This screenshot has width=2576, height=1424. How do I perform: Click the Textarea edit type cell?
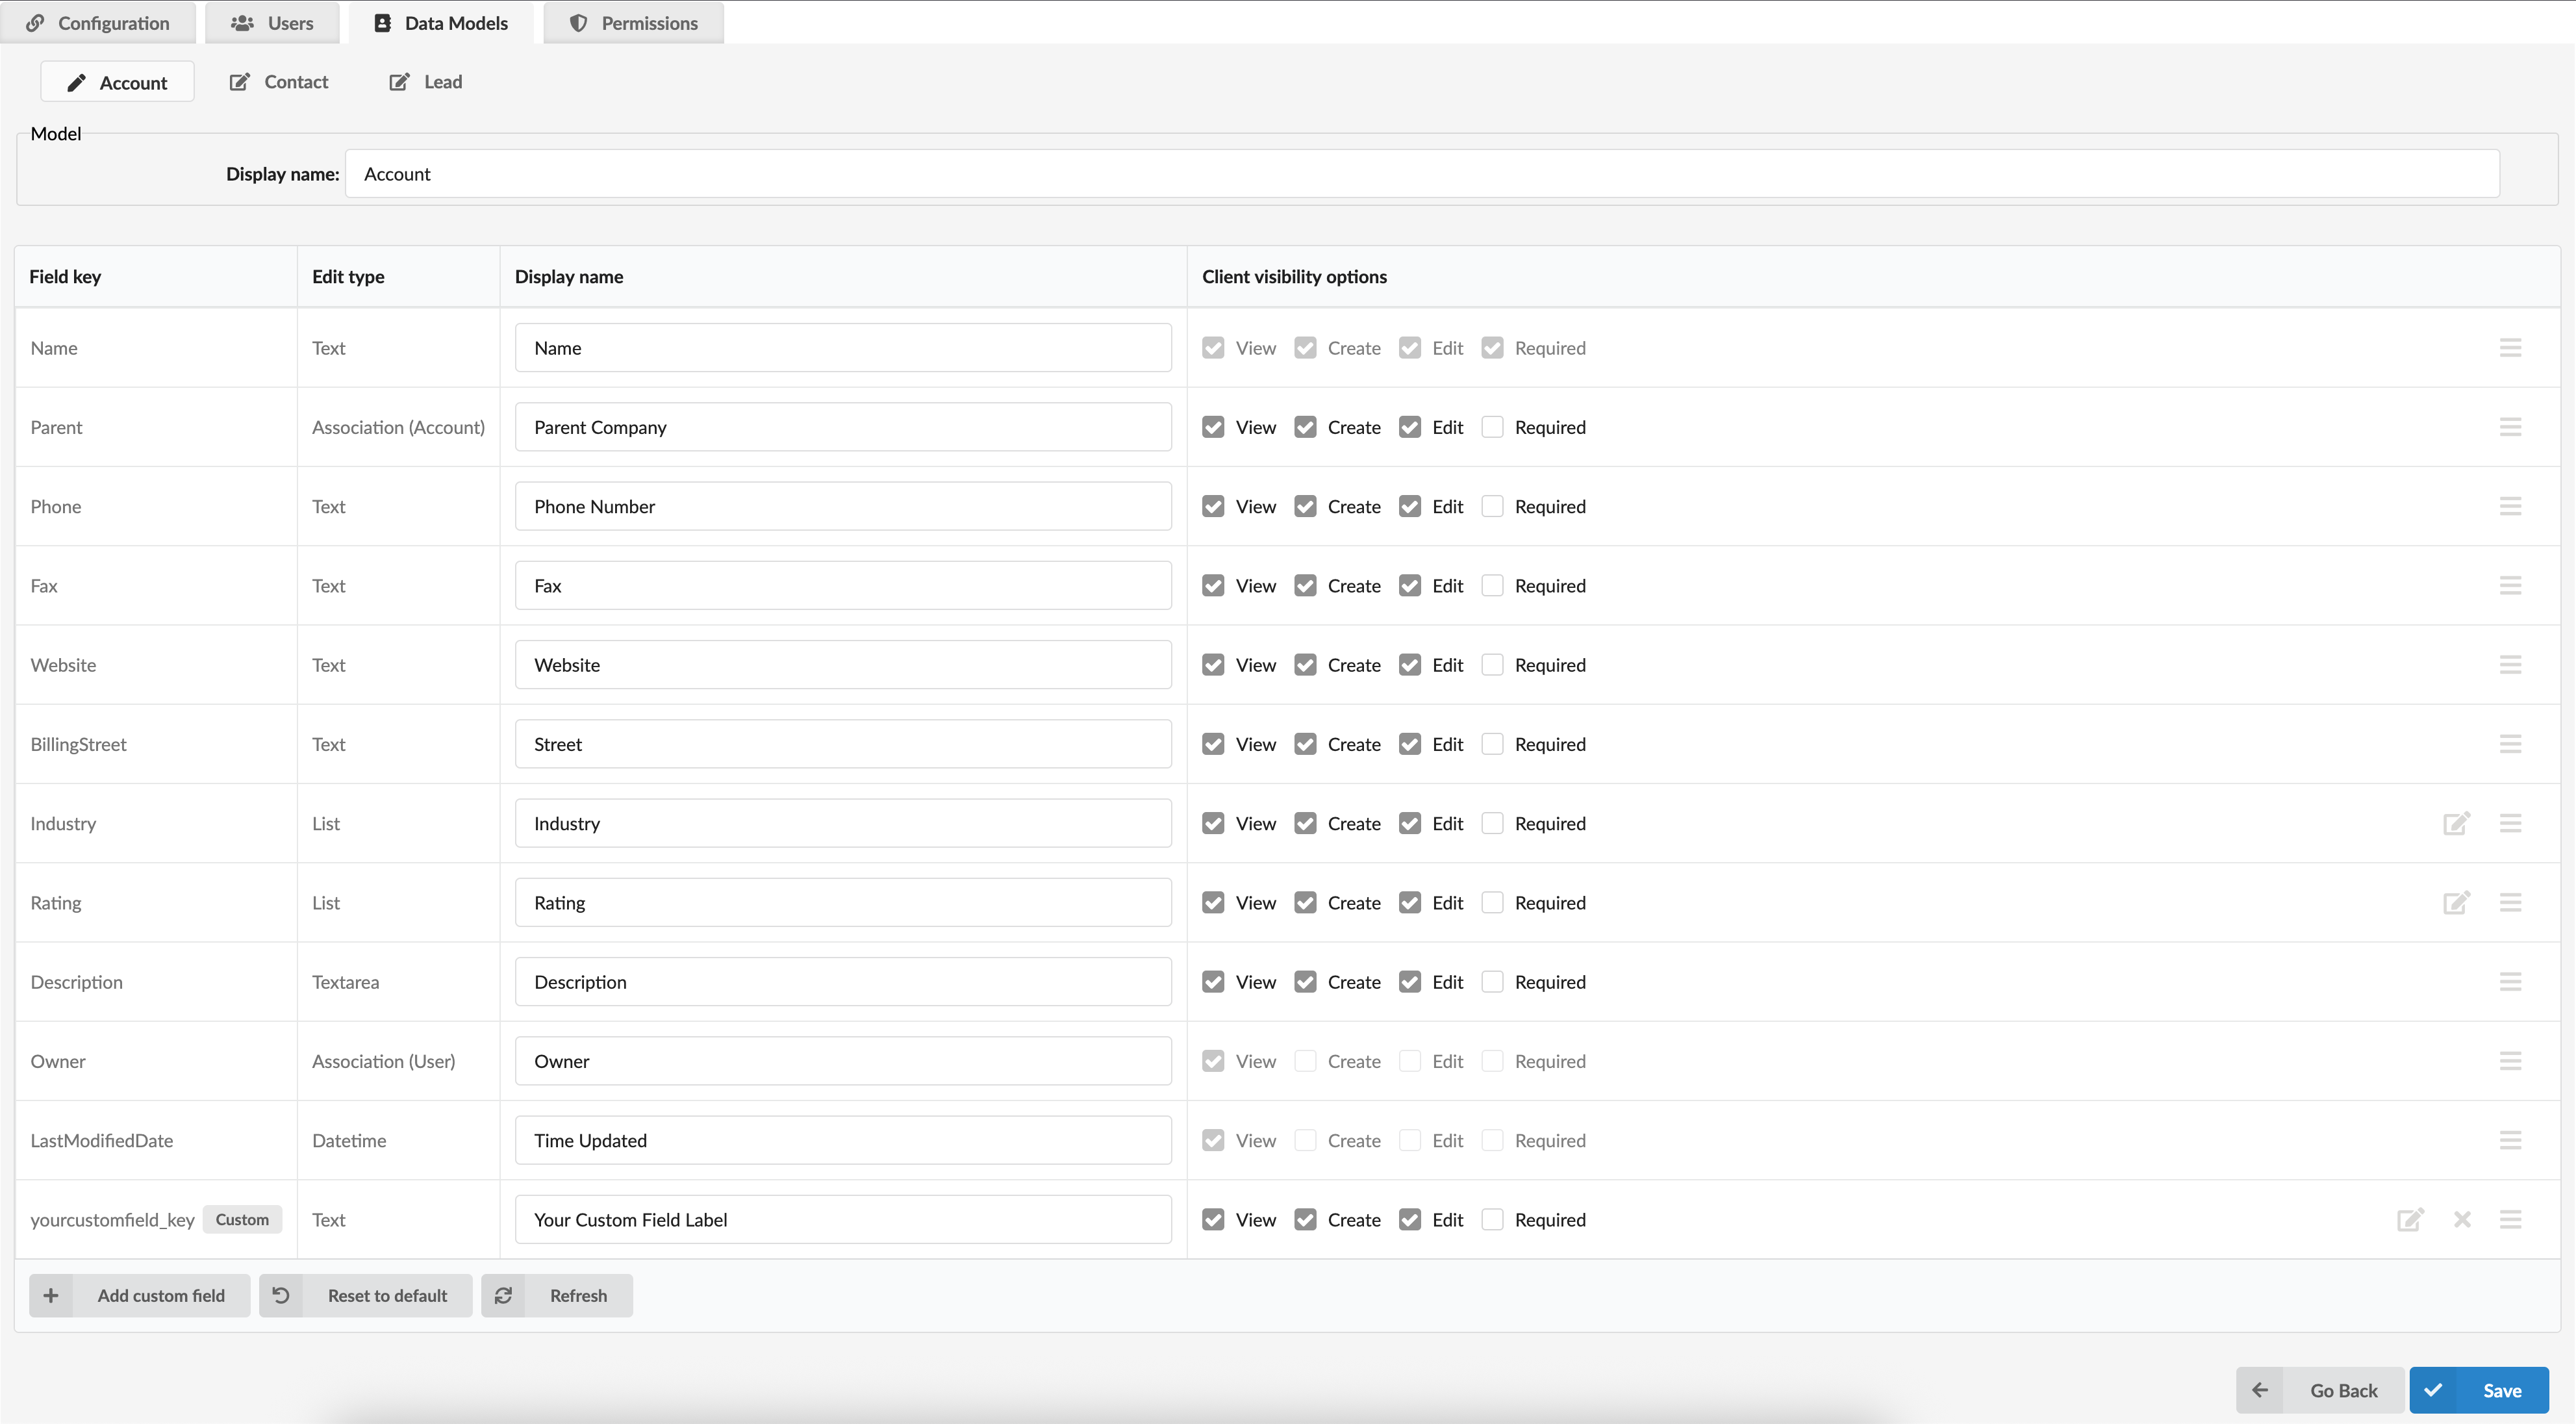click(x=398, y=981)
